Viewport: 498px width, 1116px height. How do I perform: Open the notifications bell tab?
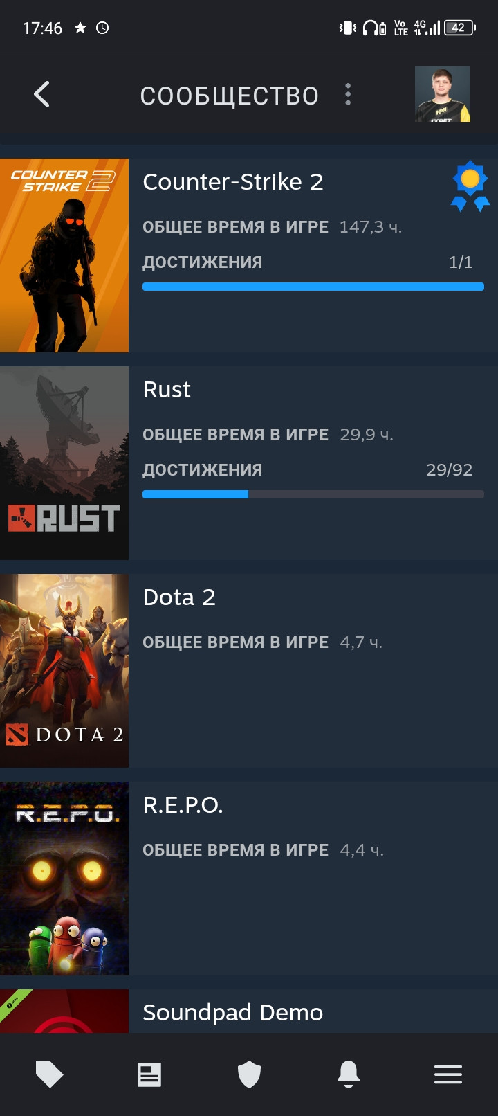tap(349, 1074)
